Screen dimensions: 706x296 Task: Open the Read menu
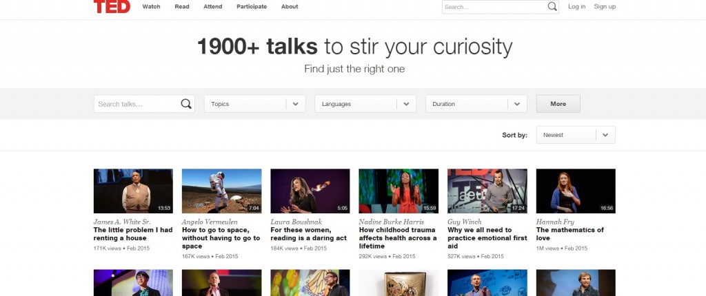pos(182,7)
